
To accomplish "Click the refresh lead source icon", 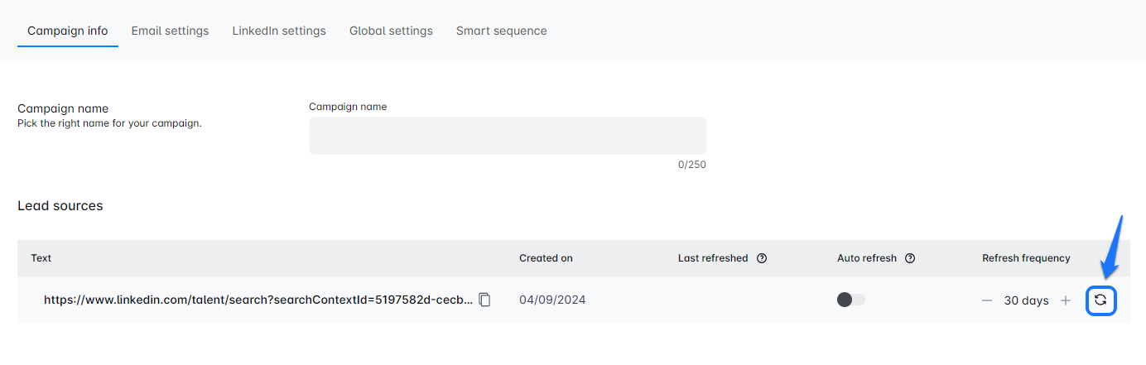I will click(x=1100, y=300).
